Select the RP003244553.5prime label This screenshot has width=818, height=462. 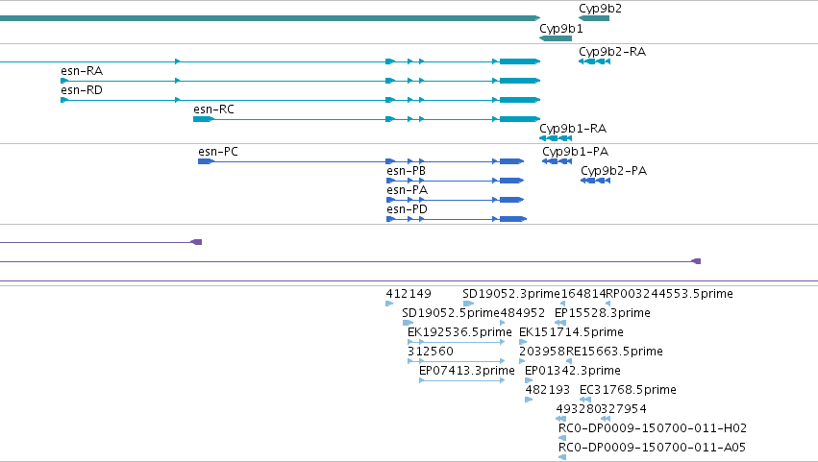point(669,294)
